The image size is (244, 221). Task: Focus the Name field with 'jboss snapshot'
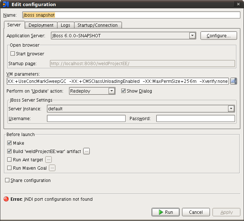131,15
